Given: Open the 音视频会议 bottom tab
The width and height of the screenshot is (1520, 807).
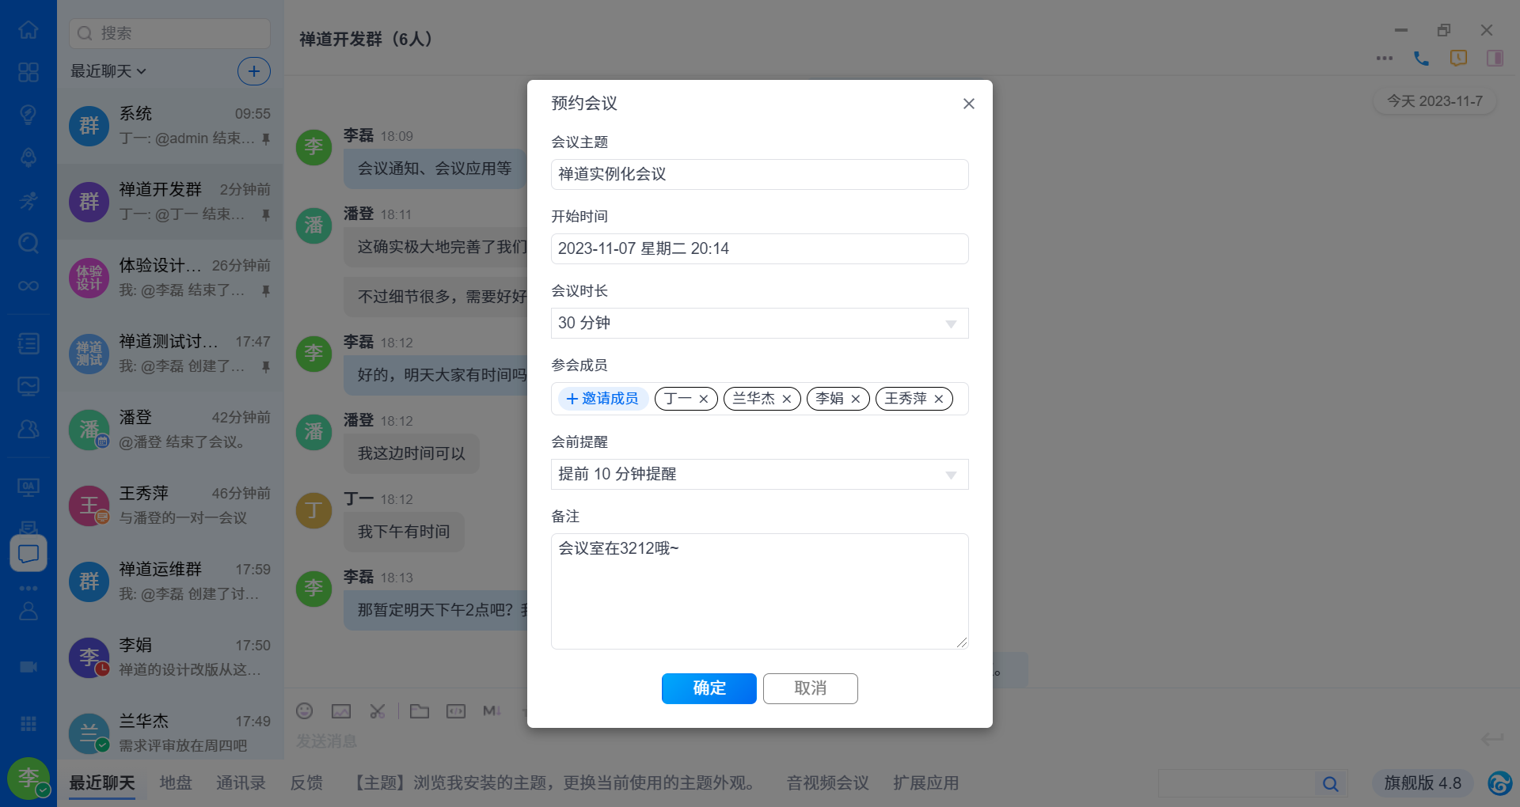Looking at the screenshot, I should pos(828,783).
